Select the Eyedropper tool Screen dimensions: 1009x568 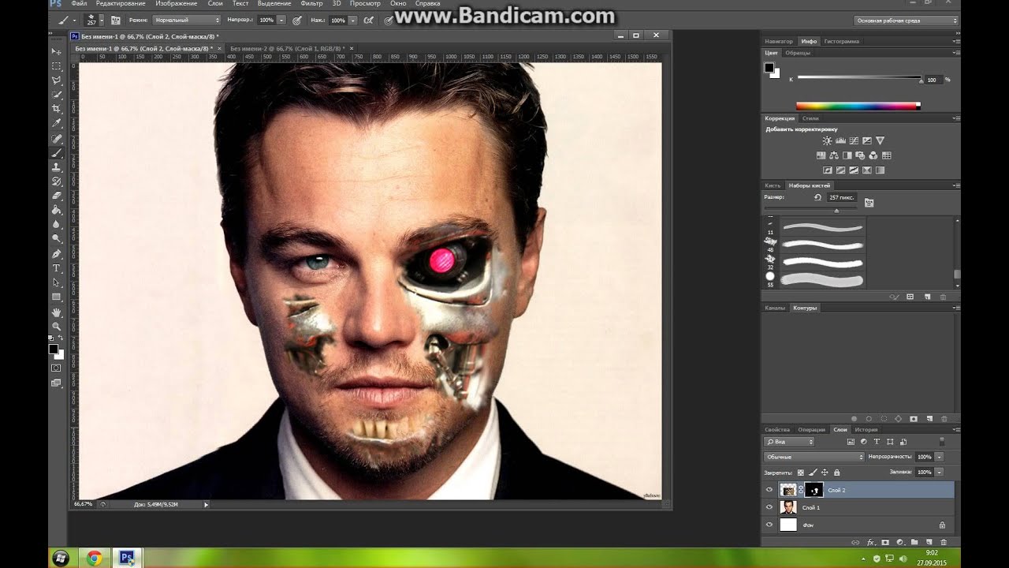[56, 124]
